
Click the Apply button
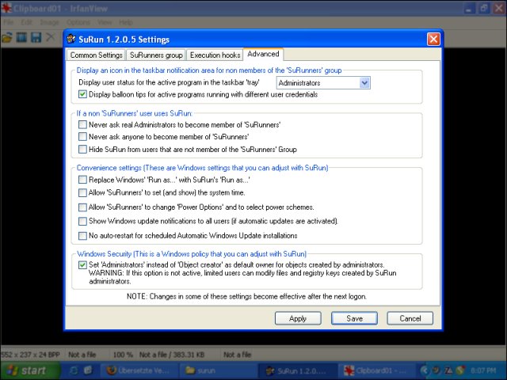pyautogui.click(x=298, y=318)
